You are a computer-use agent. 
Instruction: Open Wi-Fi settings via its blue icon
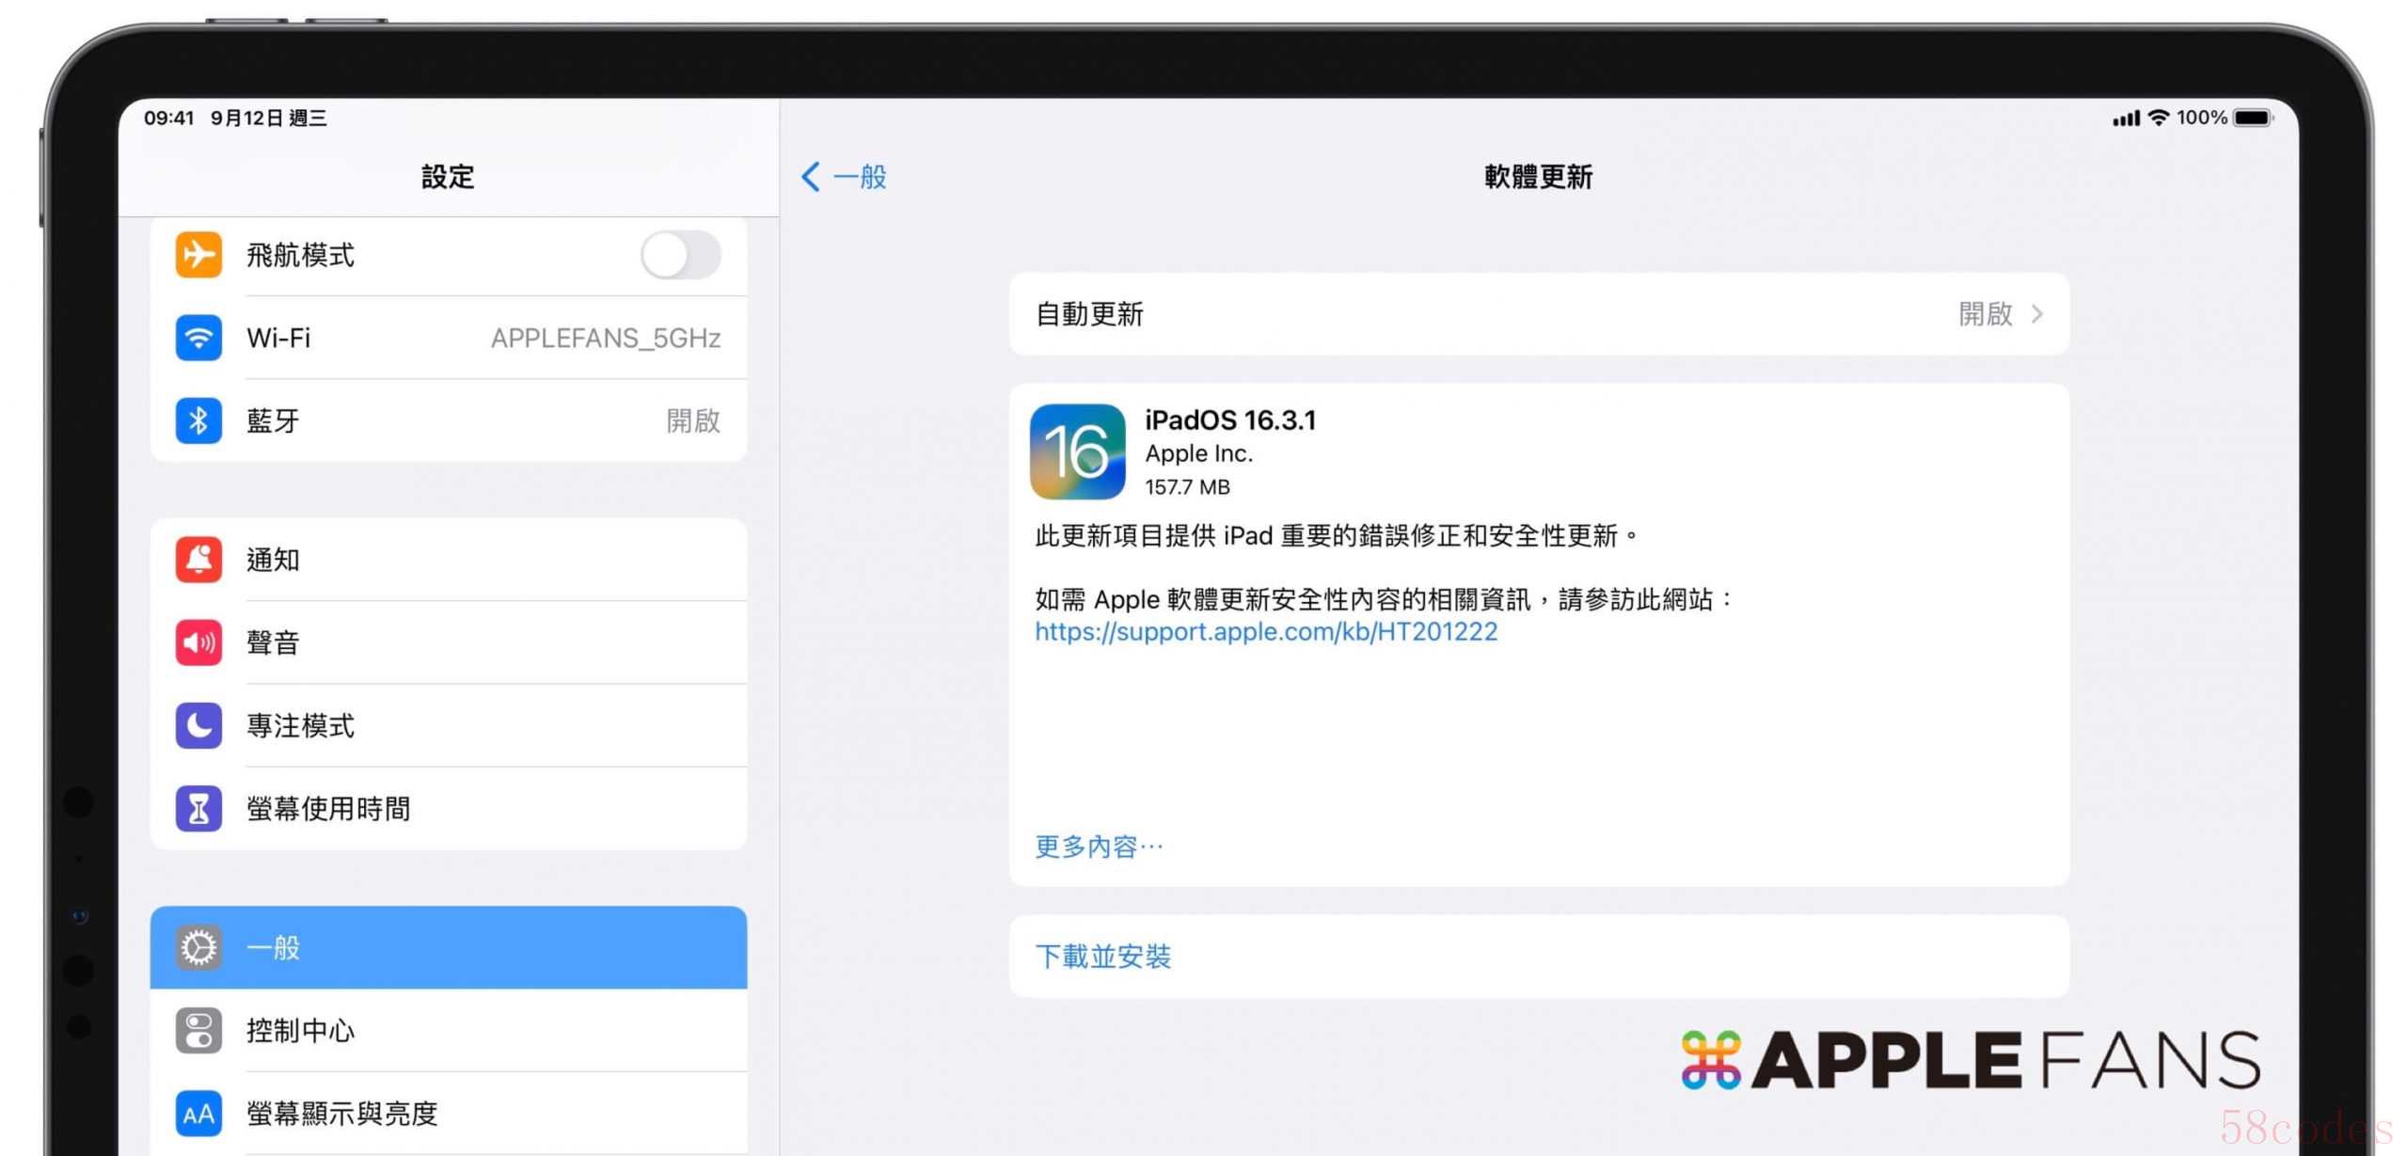[198, 338]
